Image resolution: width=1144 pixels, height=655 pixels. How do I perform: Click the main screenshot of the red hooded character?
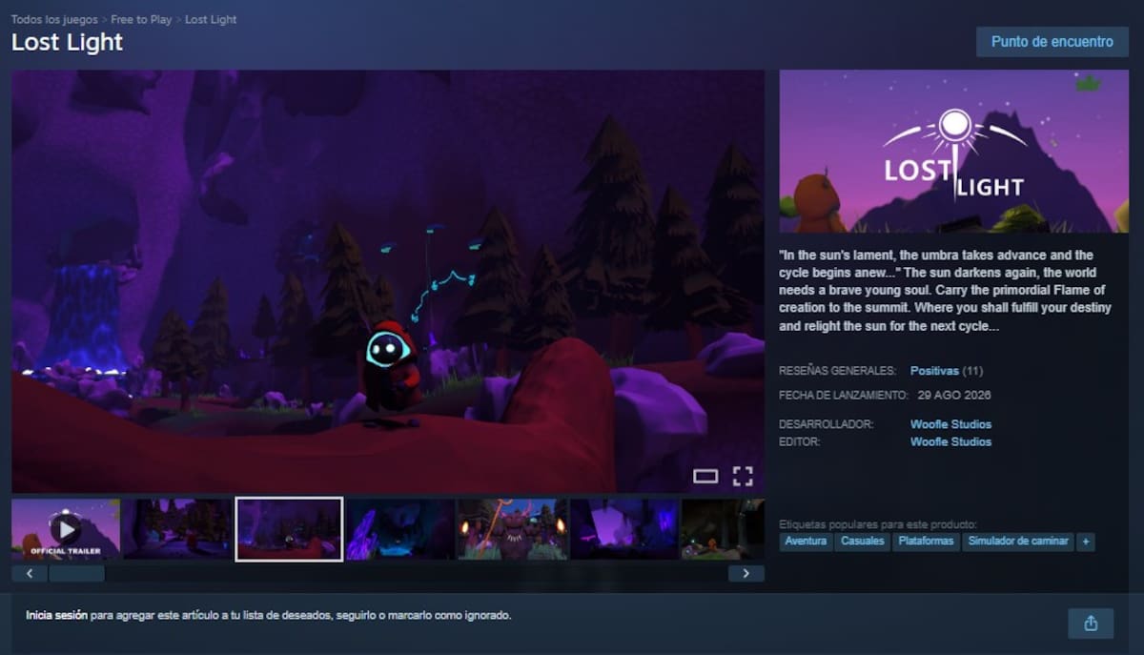[388, 281]
